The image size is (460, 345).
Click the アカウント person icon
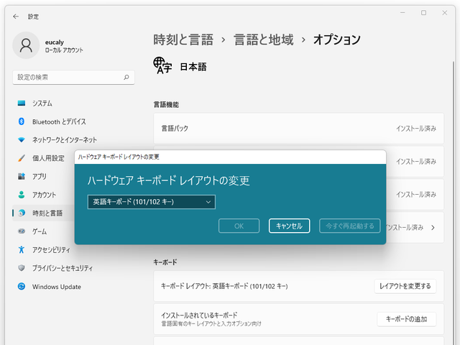click(x=22, y=195)
